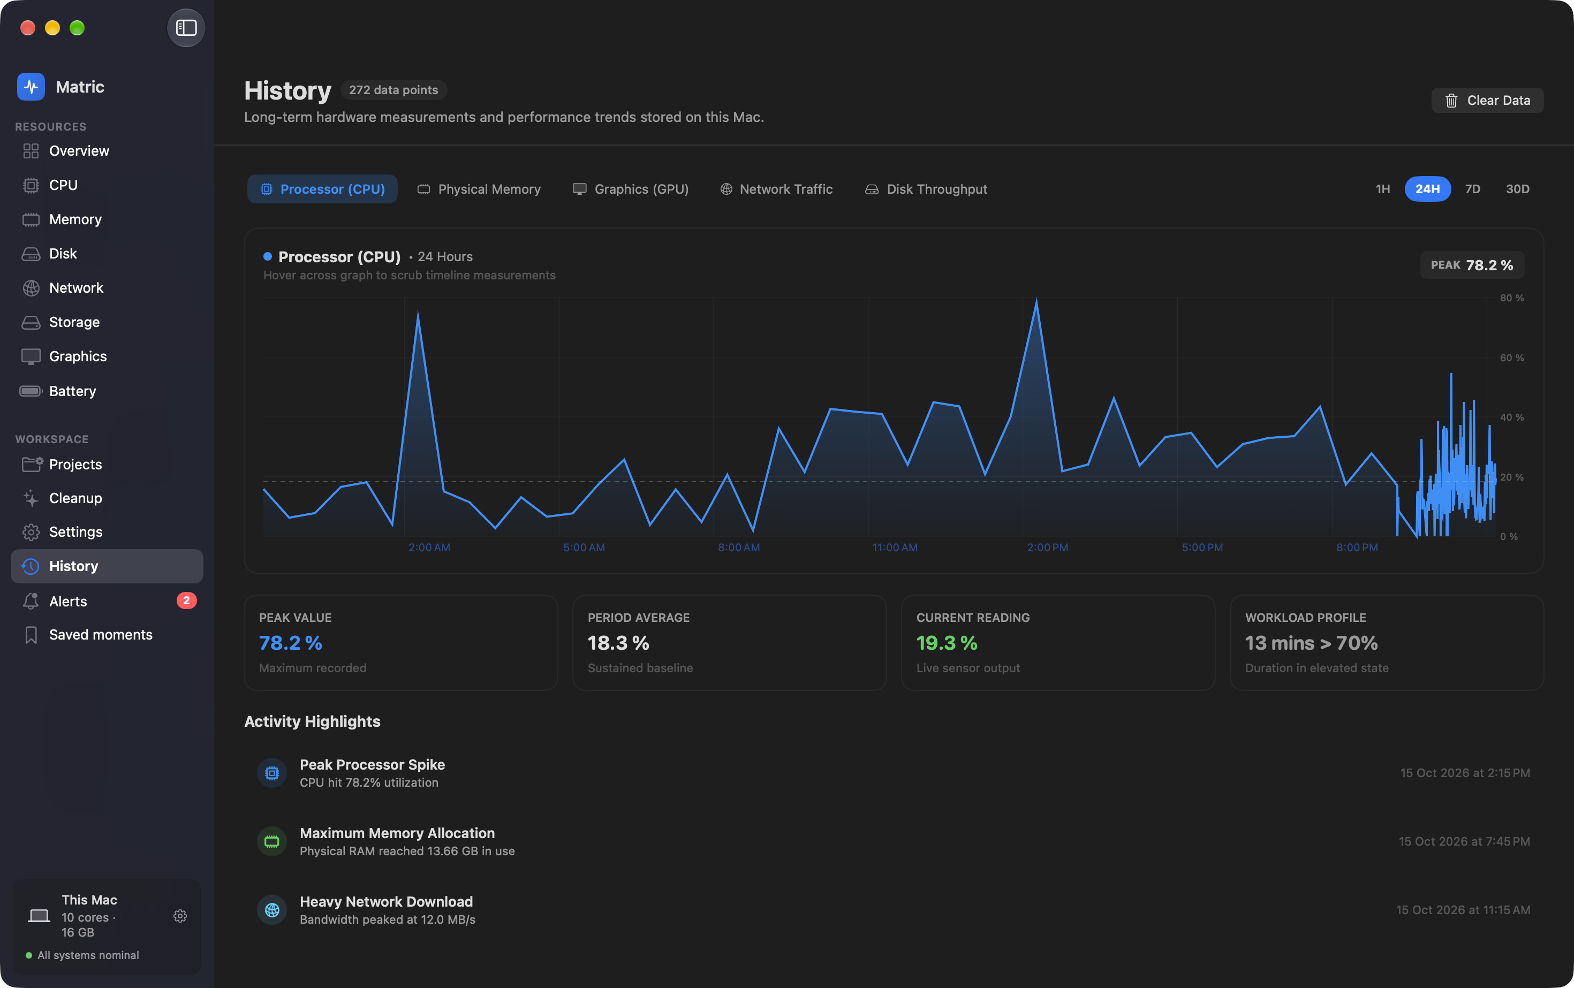Click the 2:00 PM peak on the CPU graph

[x=1036, y=302]
